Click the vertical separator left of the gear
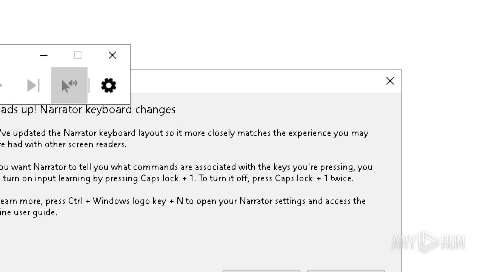Screen dimensions: 483x272 (89, 85)
